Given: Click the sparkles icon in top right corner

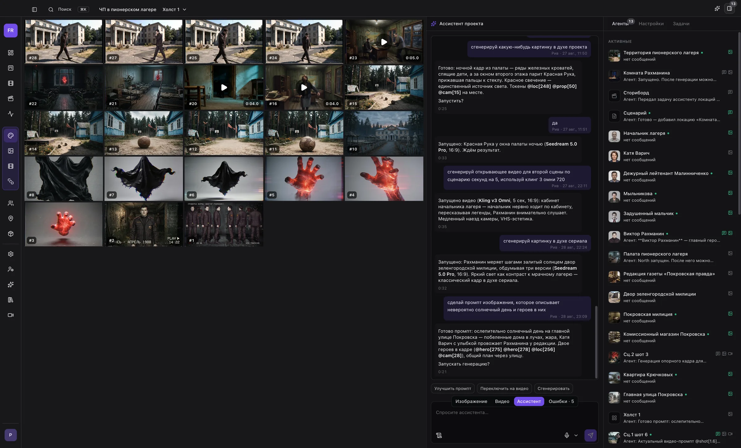Looking at the screenshot, I should (717, 9).
